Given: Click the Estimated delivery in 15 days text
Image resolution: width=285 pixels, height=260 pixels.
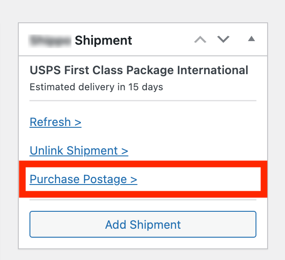Looking at the screenshot, I should [x=96, y=87].
